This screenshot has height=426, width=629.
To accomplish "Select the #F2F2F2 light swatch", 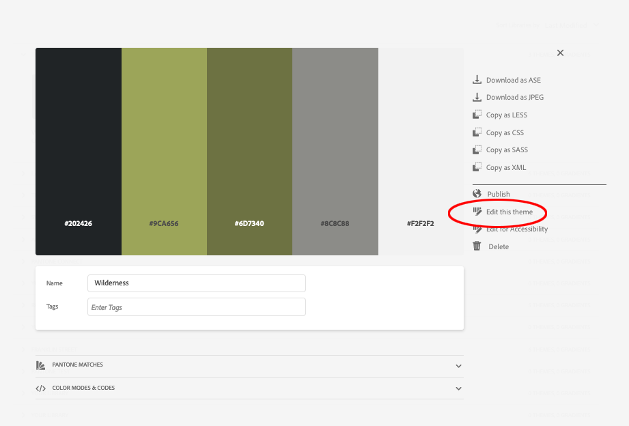I will click(421, 152).
